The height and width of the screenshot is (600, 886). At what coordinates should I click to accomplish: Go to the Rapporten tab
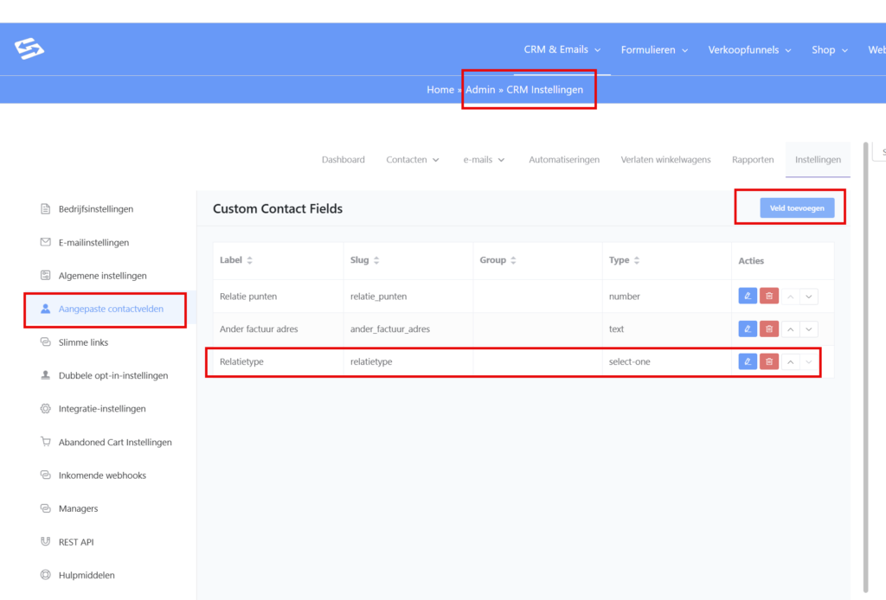(x=753, y=160)
